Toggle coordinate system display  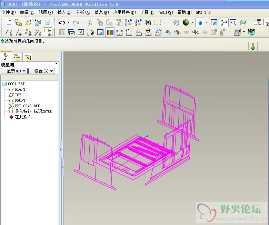point(38,32)
